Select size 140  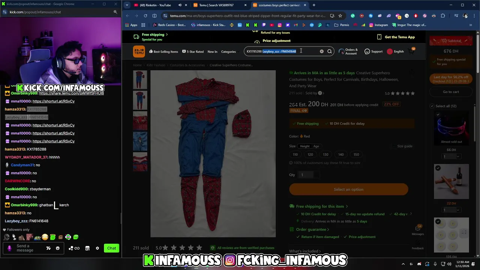pyautogui.click(x=341, y=154)
